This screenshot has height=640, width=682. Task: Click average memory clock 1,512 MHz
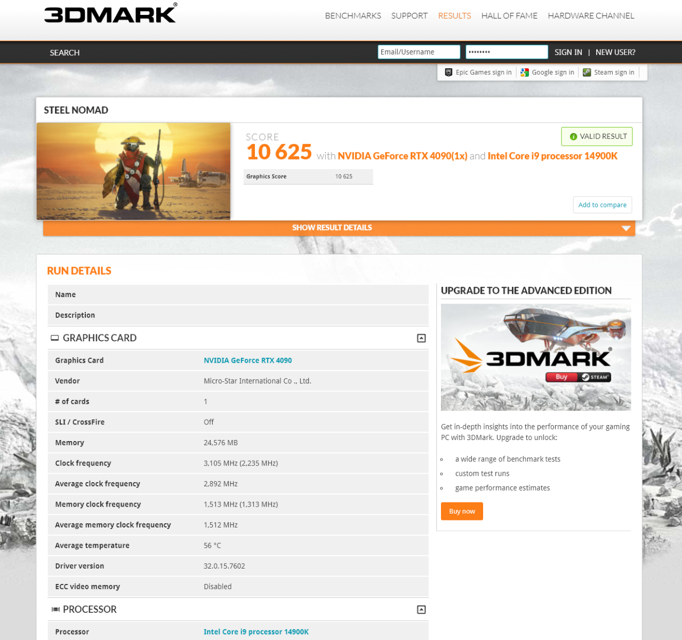click(221, 525)
